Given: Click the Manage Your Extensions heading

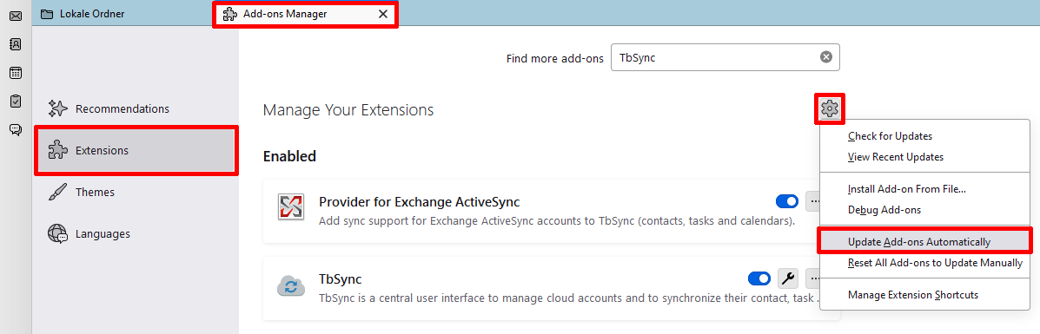Looking at the screenshot, I should pyautogui.click(x=348, y=110).
